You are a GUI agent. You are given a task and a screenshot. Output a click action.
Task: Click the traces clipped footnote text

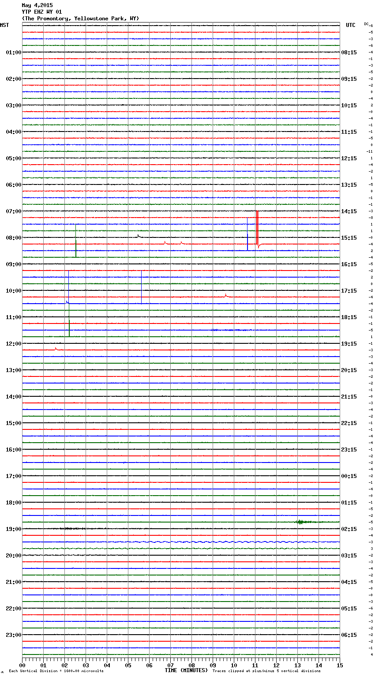(266, 671)
